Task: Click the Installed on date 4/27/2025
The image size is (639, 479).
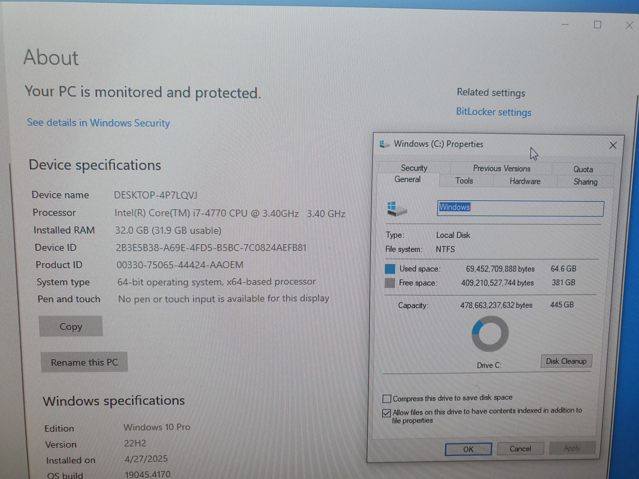Action: click(146, 459)
